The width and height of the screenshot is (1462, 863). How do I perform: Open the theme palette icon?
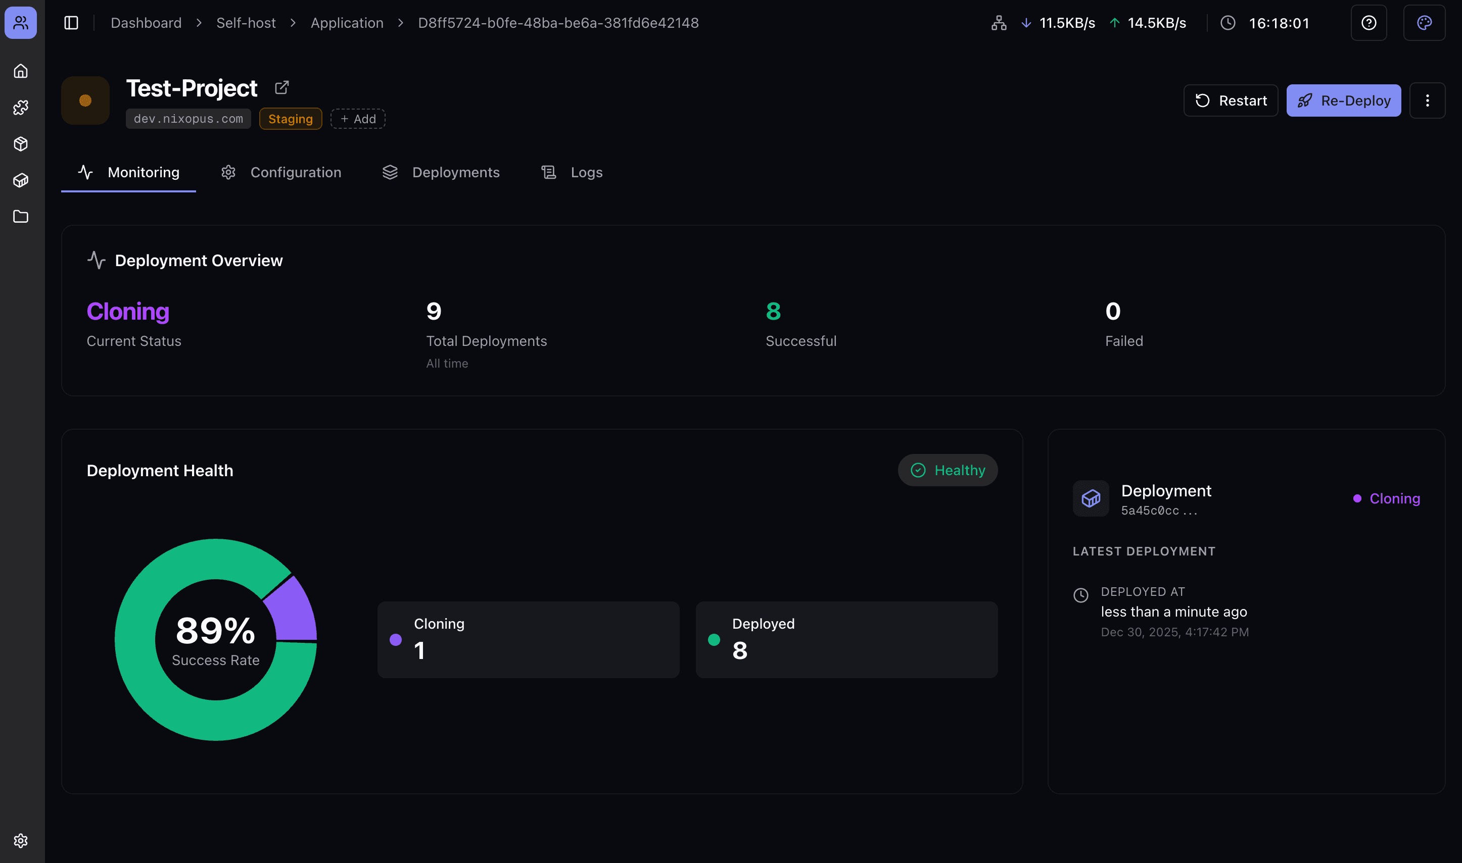pos(1424,23)
